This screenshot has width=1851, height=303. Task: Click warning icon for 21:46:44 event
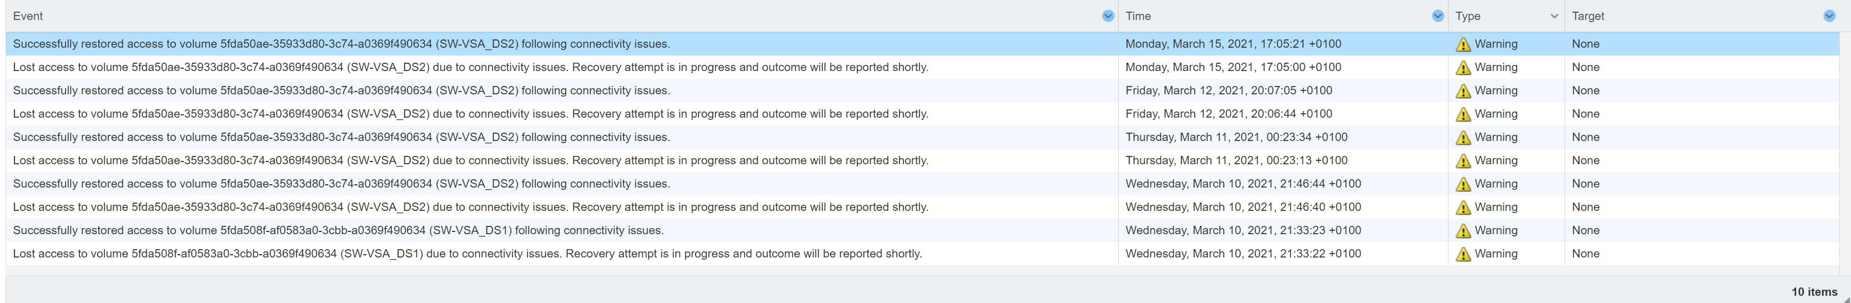click(1463, 185)
